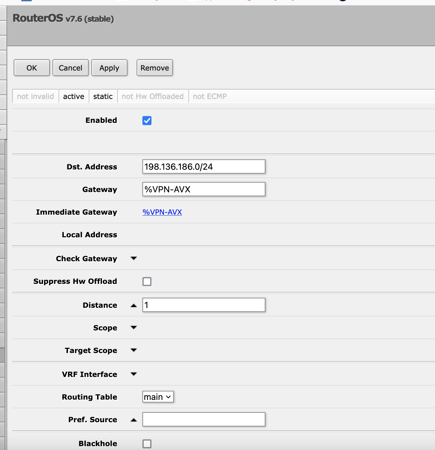Cancel the route changes
Screen dimensions: 435x450
pyautogui.click(x=71, y=68)
